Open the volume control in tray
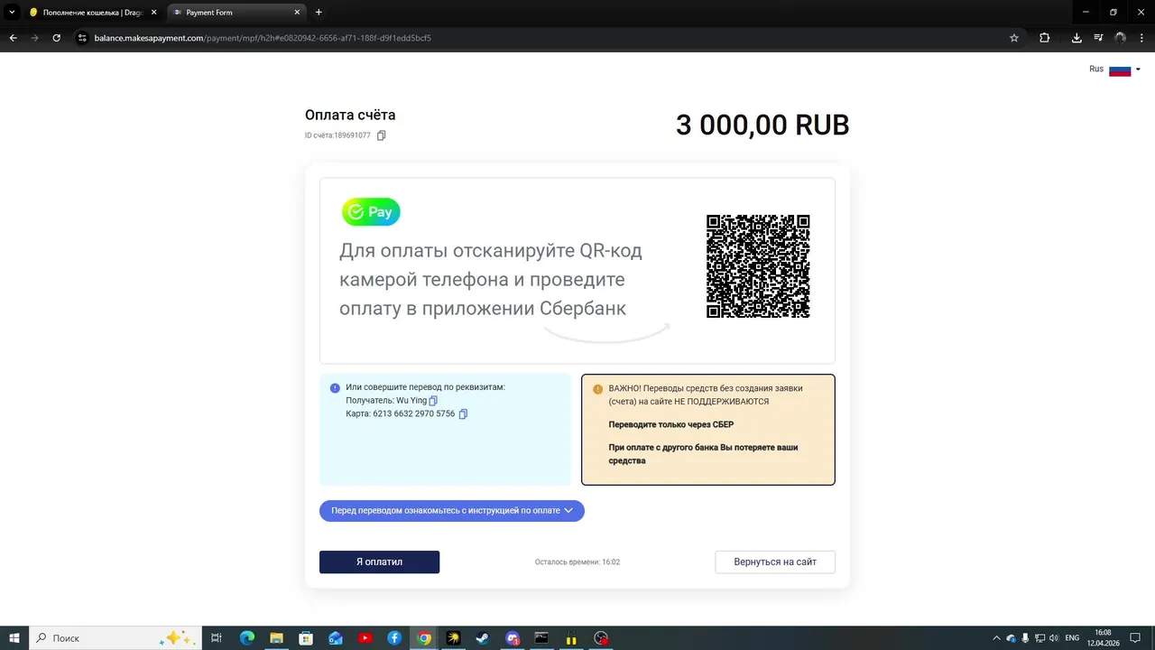This screenshot has height=650, width=1155. [1055, 638]
